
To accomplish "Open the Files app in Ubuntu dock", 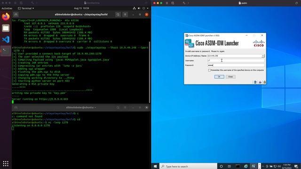I will 6,28.
